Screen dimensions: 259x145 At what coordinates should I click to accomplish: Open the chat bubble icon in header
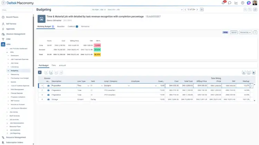(230, 3)
